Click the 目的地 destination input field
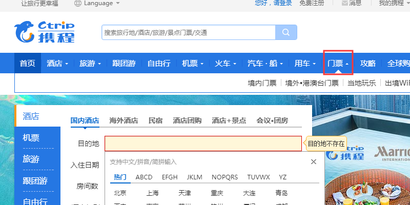The image size is (410, 205). pyautogui.click(x=203, y=143)
